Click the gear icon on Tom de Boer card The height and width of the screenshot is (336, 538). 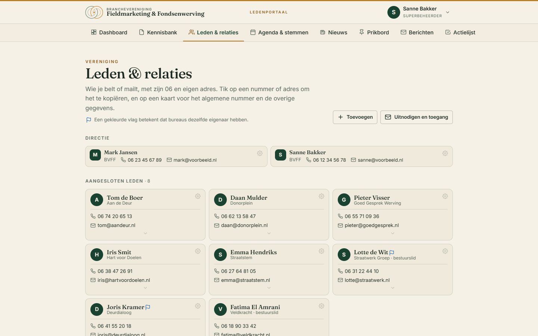pyautogui.click(x=198, y=196)
